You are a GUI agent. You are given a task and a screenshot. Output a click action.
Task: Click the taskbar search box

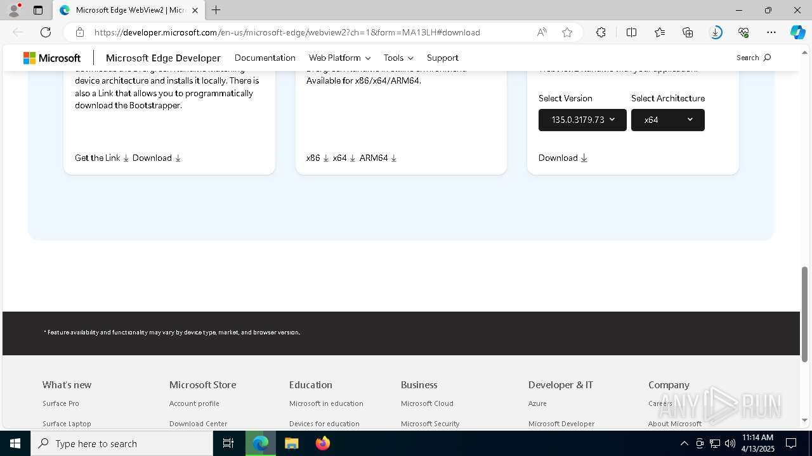coord(122,443)
